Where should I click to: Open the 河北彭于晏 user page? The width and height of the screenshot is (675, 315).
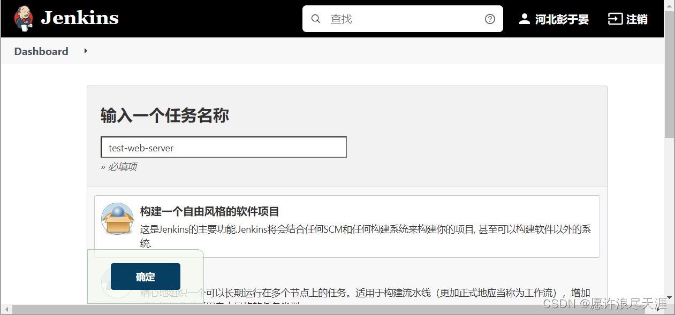point(562,19)
